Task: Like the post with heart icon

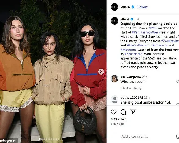Action: pyautogui.click(x=114, y=112)
